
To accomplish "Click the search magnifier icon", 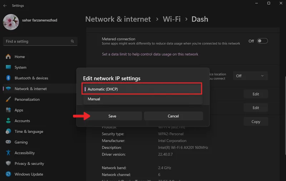I will click(x=73, y=41).
